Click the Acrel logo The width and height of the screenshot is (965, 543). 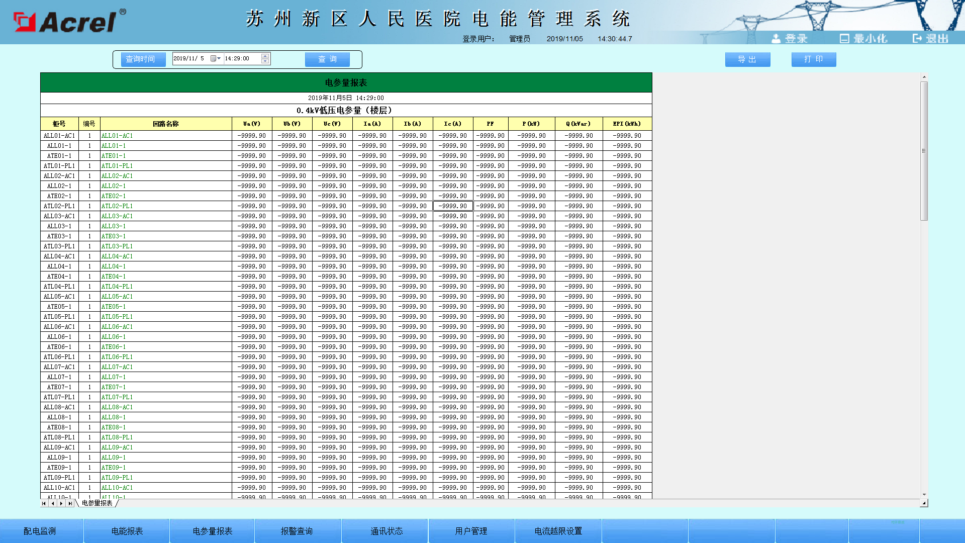[x=69, y=21]
